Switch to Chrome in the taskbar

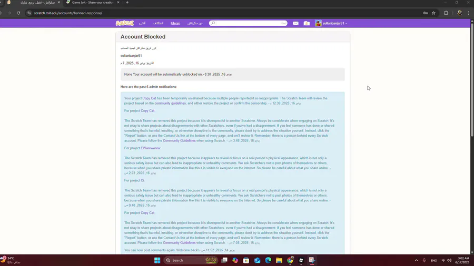click(290, 260)
